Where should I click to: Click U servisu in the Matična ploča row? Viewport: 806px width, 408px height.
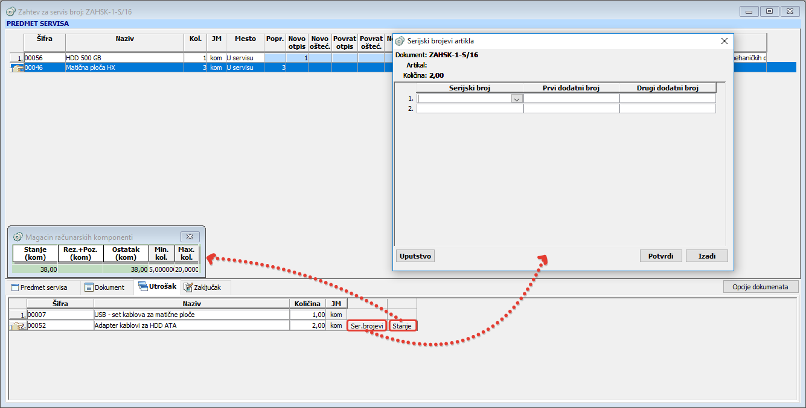(245, 67)
